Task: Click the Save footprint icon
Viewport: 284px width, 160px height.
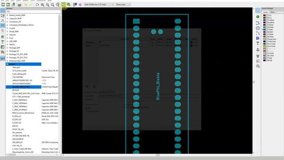Action: tap(13, 4)
